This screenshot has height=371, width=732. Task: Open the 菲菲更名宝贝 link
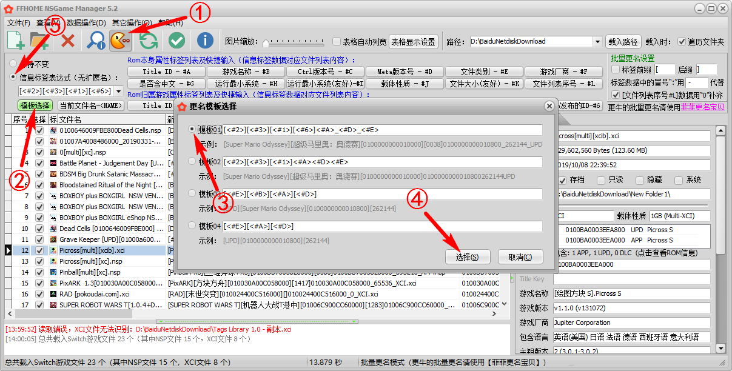point(702,107)
